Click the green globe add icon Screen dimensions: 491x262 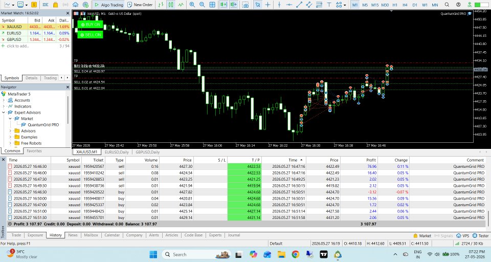pyautogui.click(x=85, y=5)
